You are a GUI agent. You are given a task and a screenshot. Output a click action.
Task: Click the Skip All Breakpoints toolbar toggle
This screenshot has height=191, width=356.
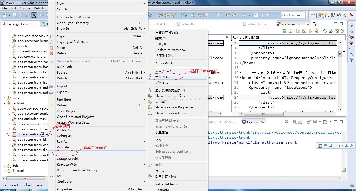[34, 15]
